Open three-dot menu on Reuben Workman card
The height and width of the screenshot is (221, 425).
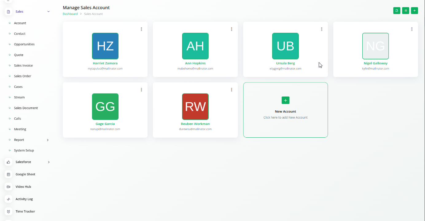[232, 90]
